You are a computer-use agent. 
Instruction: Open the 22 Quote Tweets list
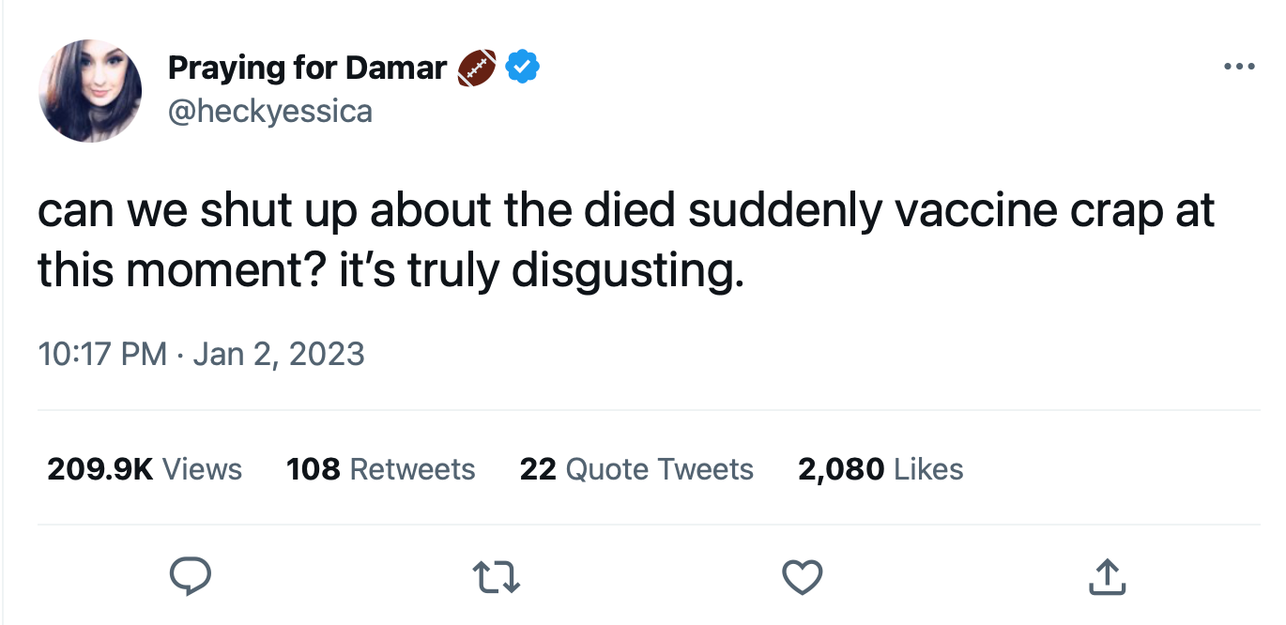pos(636,468)
